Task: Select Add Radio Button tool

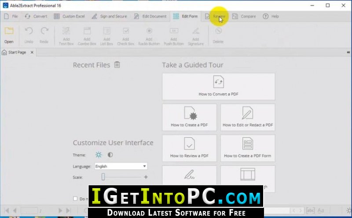Action: click(149, 36)
